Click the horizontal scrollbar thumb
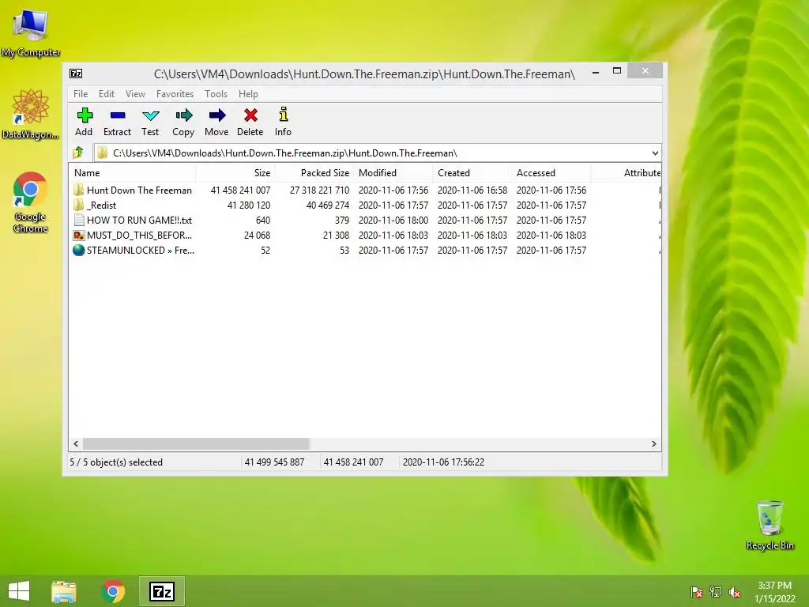This screenshot has width=809, height=607. [x=196, y=444]
